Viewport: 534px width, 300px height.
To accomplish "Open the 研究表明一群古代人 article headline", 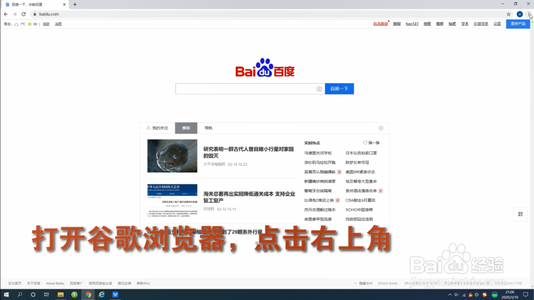I will pyautogui.click(x=249, y=152).
